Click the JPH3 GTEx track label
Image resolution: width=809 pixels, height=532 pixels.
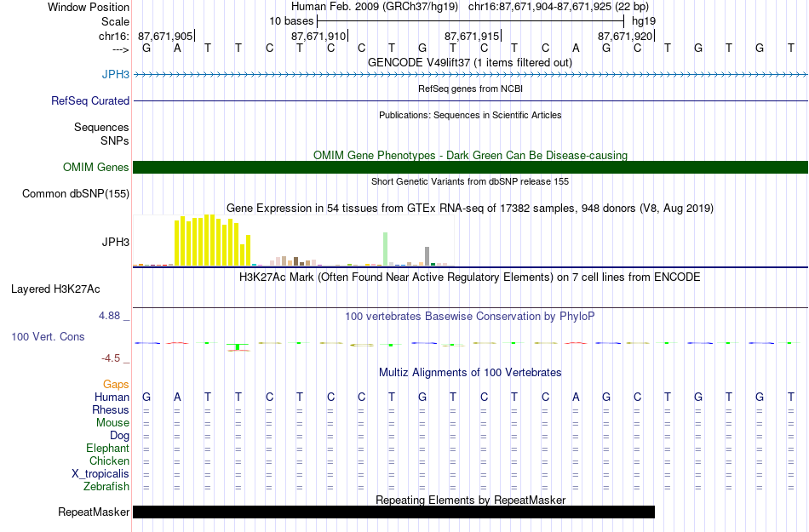pos(115,243)
